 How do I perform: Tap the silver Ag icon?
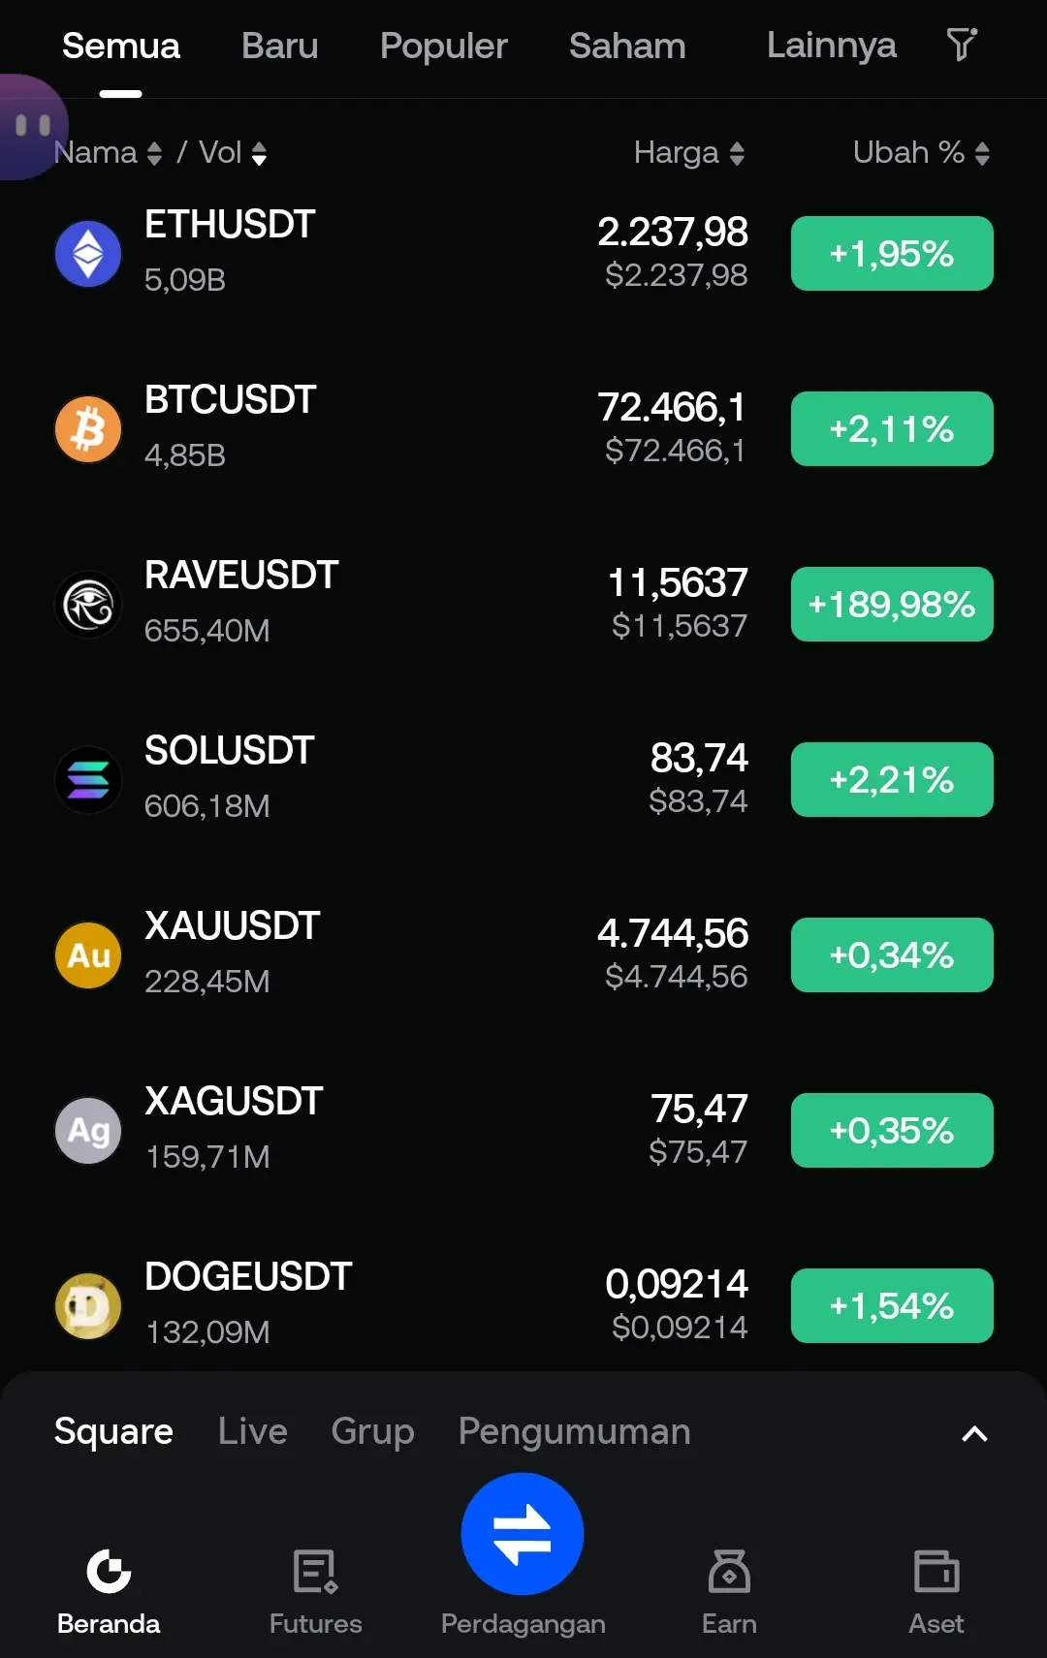coord(88,1131)
